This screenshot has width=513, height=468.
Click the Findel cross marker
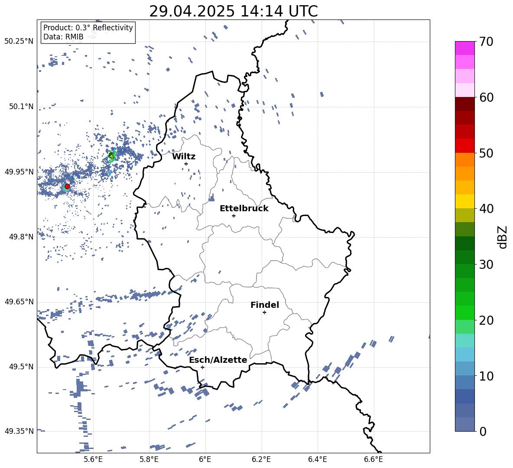click(x=264, y=313)
